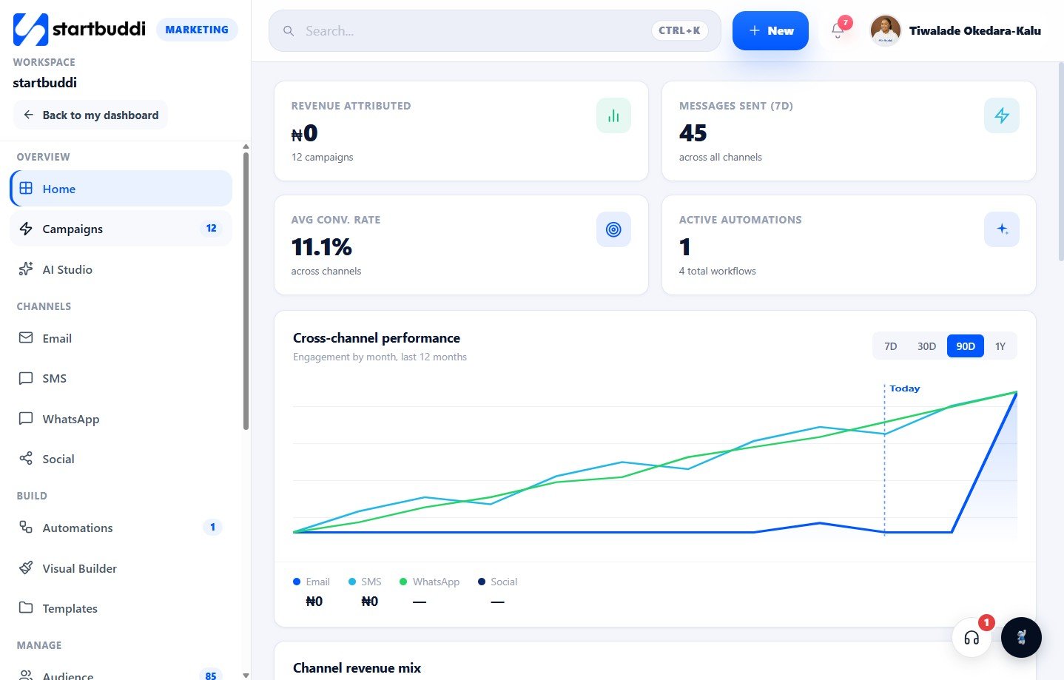Click the AI Studio sparkle icon

tap(26, 269)
